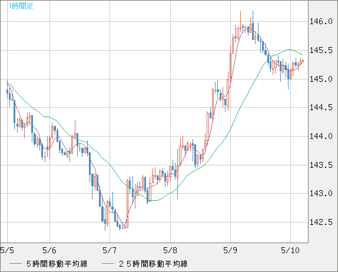
Task: Select the 5/10 date axis label
Action: point(290,250)
